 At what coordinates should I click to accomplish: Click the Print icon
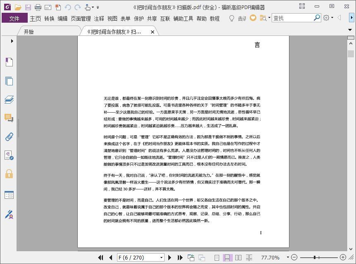point(38,7)
